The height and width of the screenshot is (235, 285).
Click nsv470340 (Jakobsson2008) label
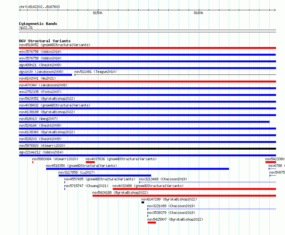point(43,85)
